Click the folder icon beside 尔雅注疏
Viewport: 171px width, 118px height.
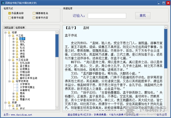coord(17,72)
